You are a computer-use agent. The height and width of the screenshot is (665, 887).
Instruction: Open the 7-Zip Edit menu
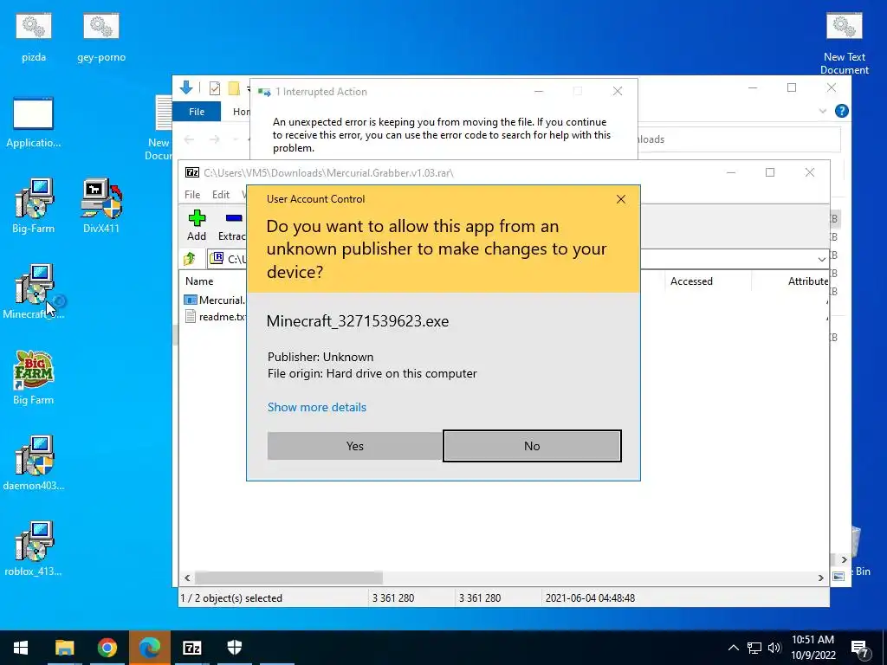pyautogui.click(x=221, y=195)
